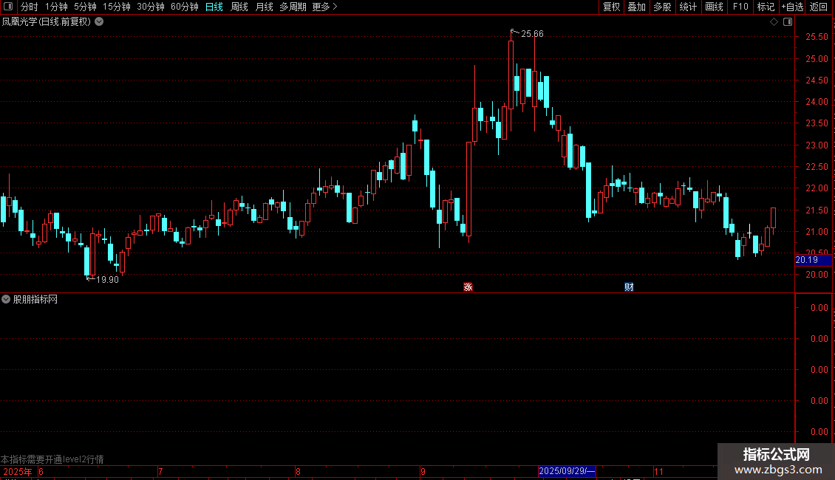Viewport: 835px width, 480px height.
Task: Click the 标记 mark button
Action: [766, 7]
